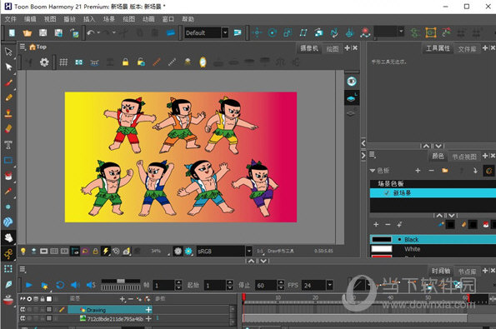Image resolution: width=496 pixels, height=329 pixels.
Task: Select the Rigging bone tool
Action: point(8,253)
